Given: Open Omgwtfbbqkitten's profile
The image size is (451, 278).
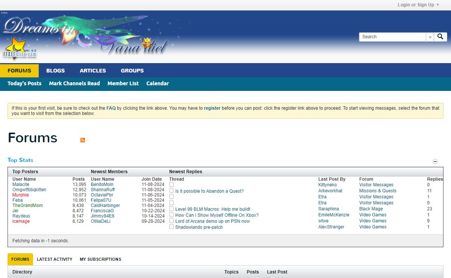Looking at the screenshot, I should pos(29,190).
